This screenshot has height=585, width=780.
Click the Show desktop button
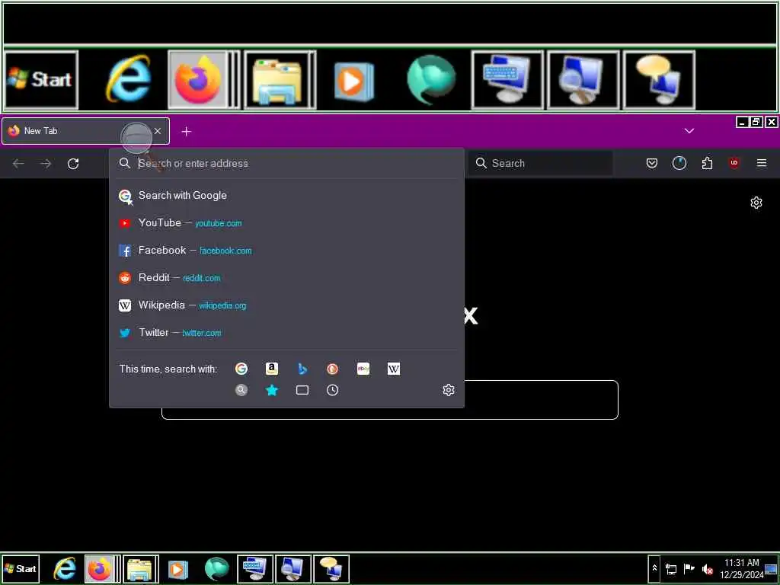click(x=772, y=568)
